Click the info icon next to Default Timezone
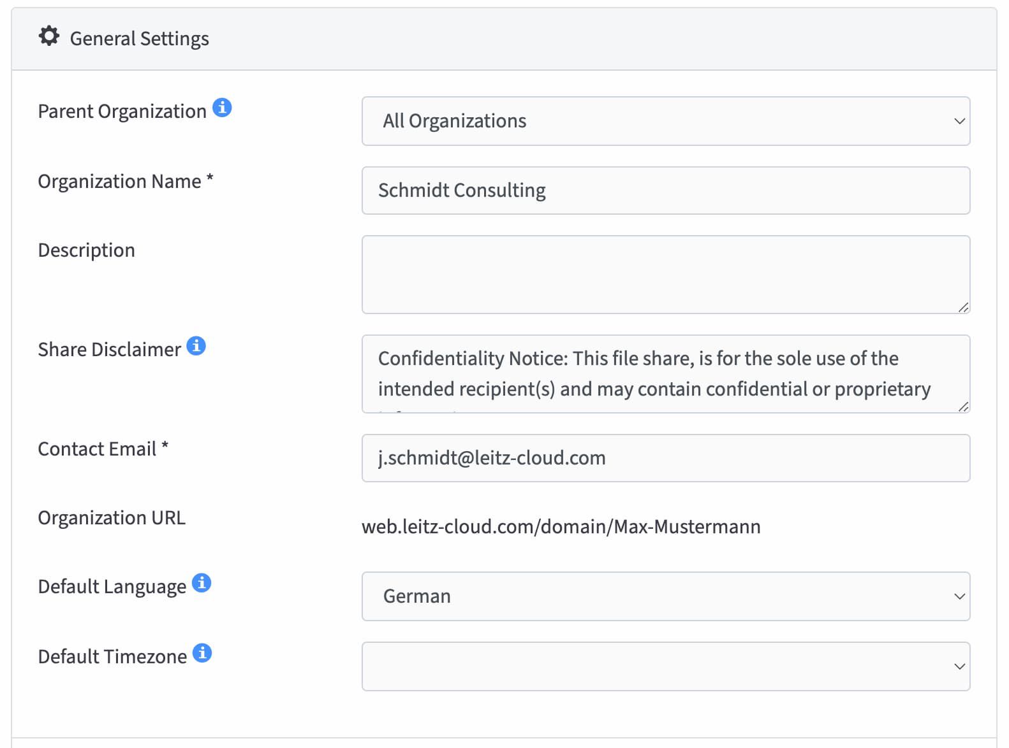 [x=202, y=653]
